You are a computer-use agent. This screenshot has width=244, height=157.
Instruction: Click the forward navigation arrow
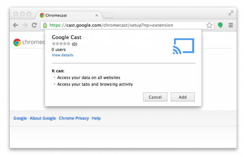click(25, 25)
